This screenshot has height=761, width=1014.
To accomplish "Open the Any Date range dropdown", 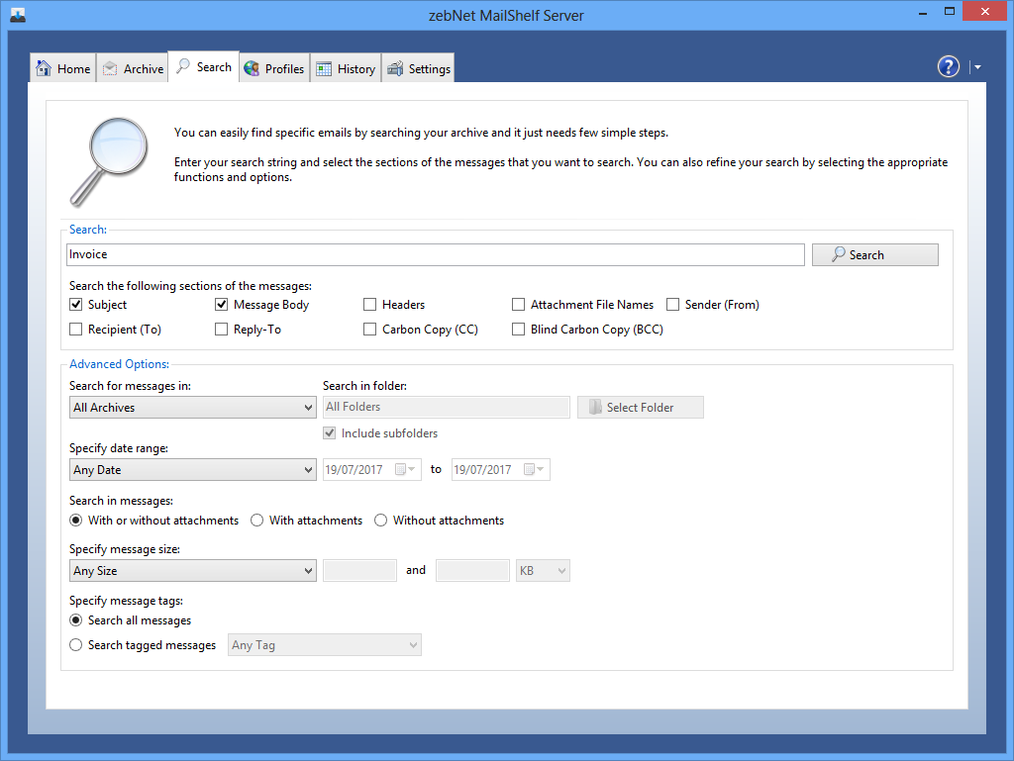I will pyautogui.click(x=192, y=470).
